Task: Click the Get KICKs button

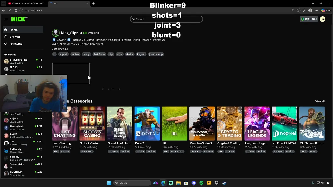Action: [309, 19]
